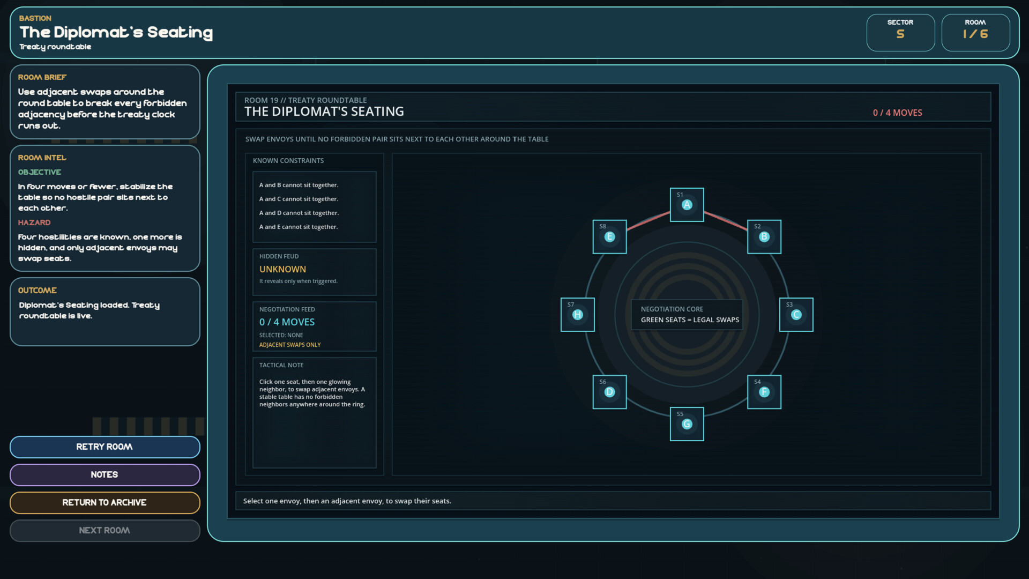Click the Negotiation Feed moves counter

287,322
